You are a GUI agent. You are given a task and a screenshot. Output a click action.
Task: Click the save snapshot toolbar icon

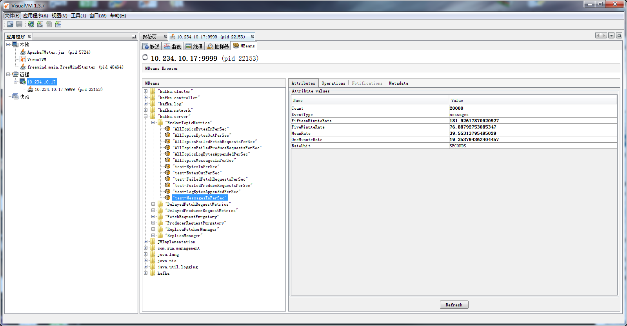coord(19,24)
